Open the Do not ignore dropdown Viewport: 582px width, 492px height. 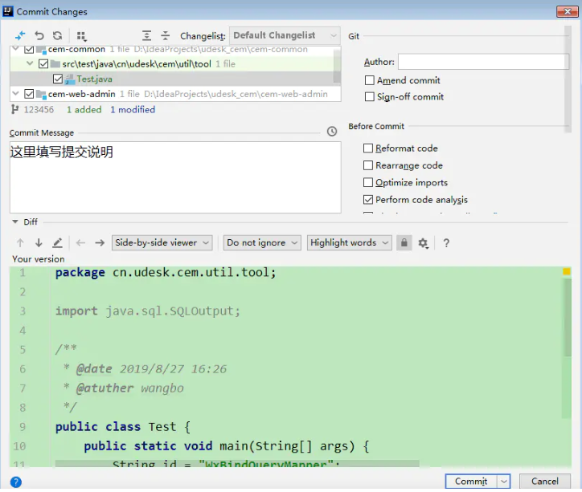click(262, 243)
